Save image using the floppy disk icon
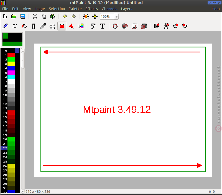Screen dimensions: 222x195 [23, 16]
